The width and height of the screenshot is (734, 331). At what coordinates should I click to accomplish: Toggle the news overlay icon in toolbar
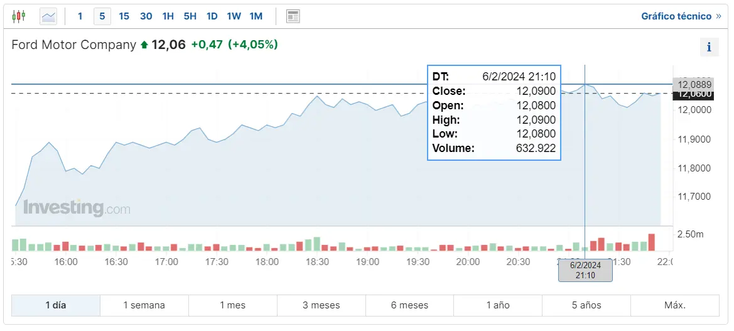[293, 16]
